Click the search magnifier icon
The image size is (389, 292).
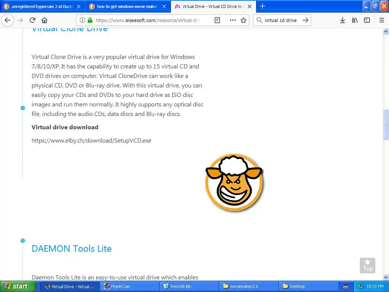click(259, 20)
